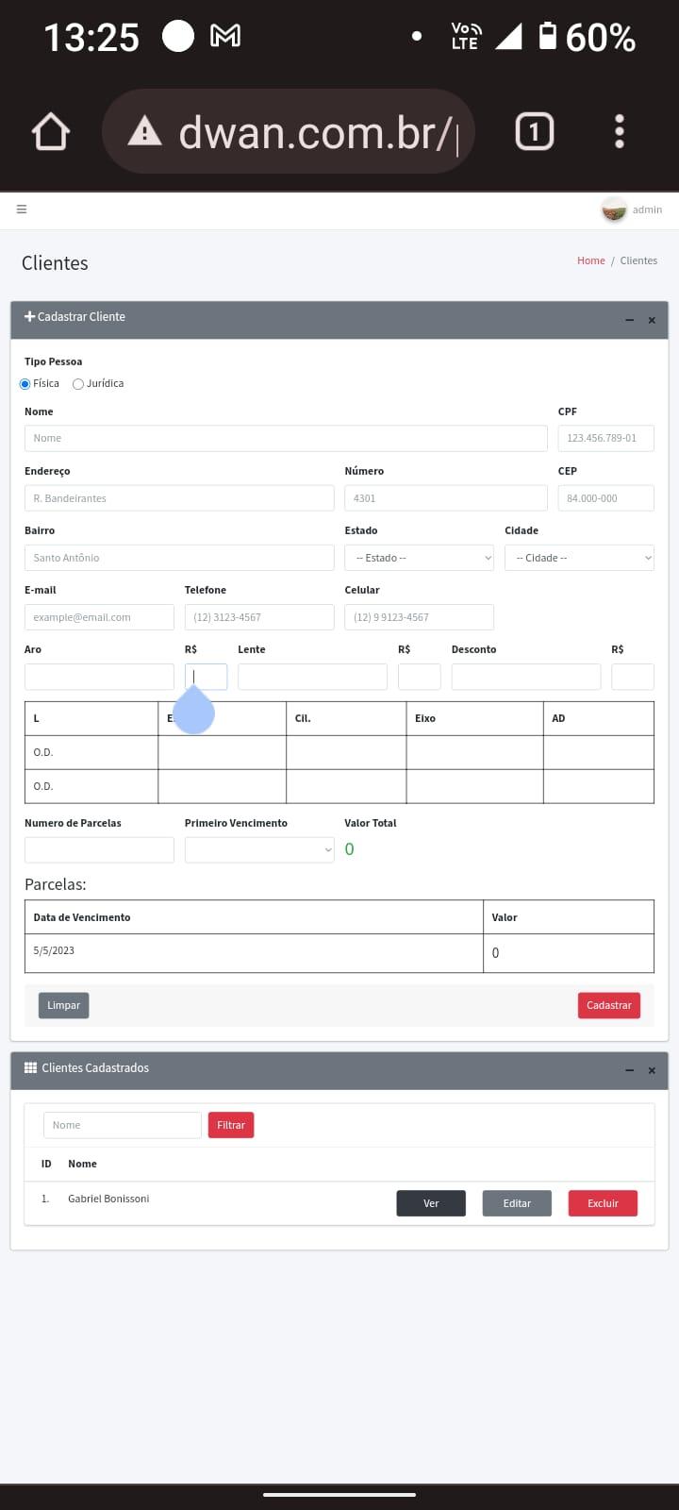Screen dimensions: 679x1510
Task: Tap the Gmail notification icon in status bar
Action: click(225, 36)
